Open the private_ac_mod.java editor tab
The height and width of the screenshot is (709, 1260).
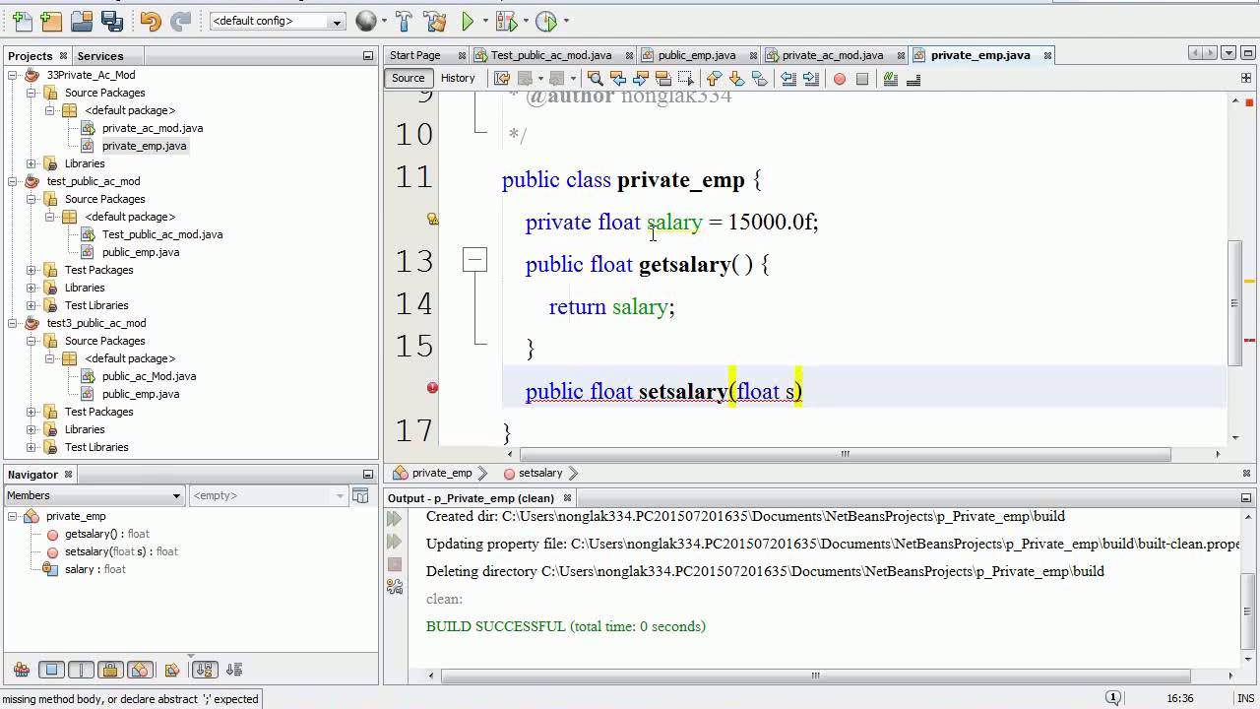pyautogui.click(x=833, y=55)
